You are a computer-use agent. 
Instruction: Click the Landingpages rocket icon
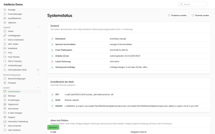[5, 35]
